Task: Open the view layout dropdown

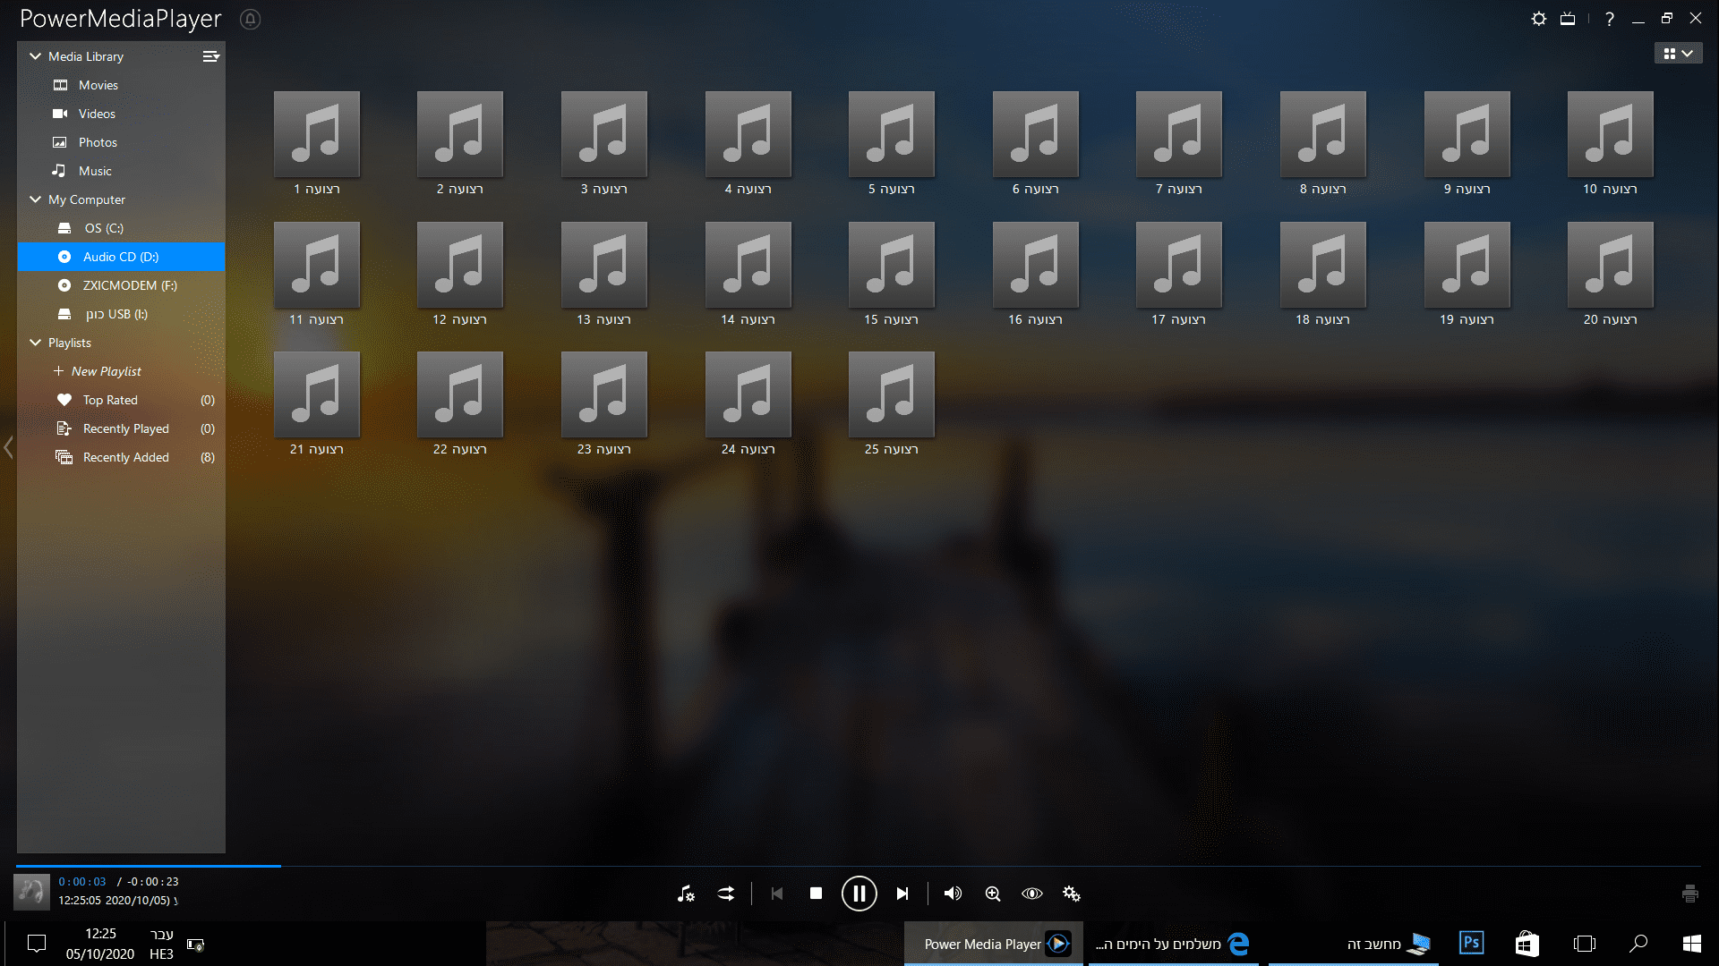Action: pyautogui.click(x=1678, y=54)
